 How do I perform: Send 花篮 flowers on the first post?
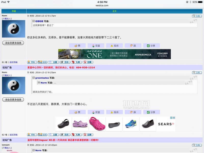96,46
